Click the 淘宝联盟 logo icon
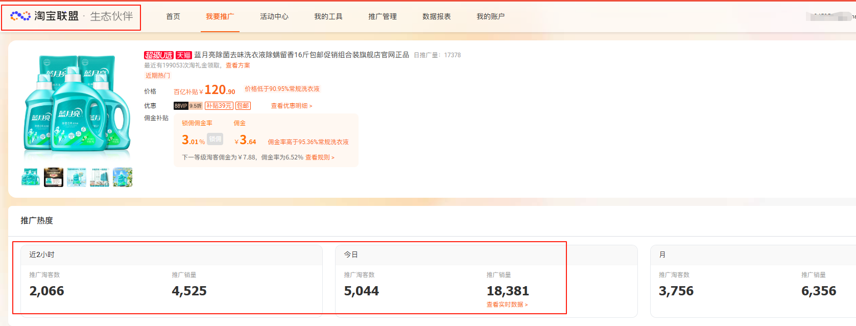The height and width of the screenshot is (326, 856). coord(20,16)
